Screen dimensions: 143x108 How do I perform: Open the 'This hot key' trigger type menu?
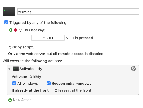tap(32, 30)
